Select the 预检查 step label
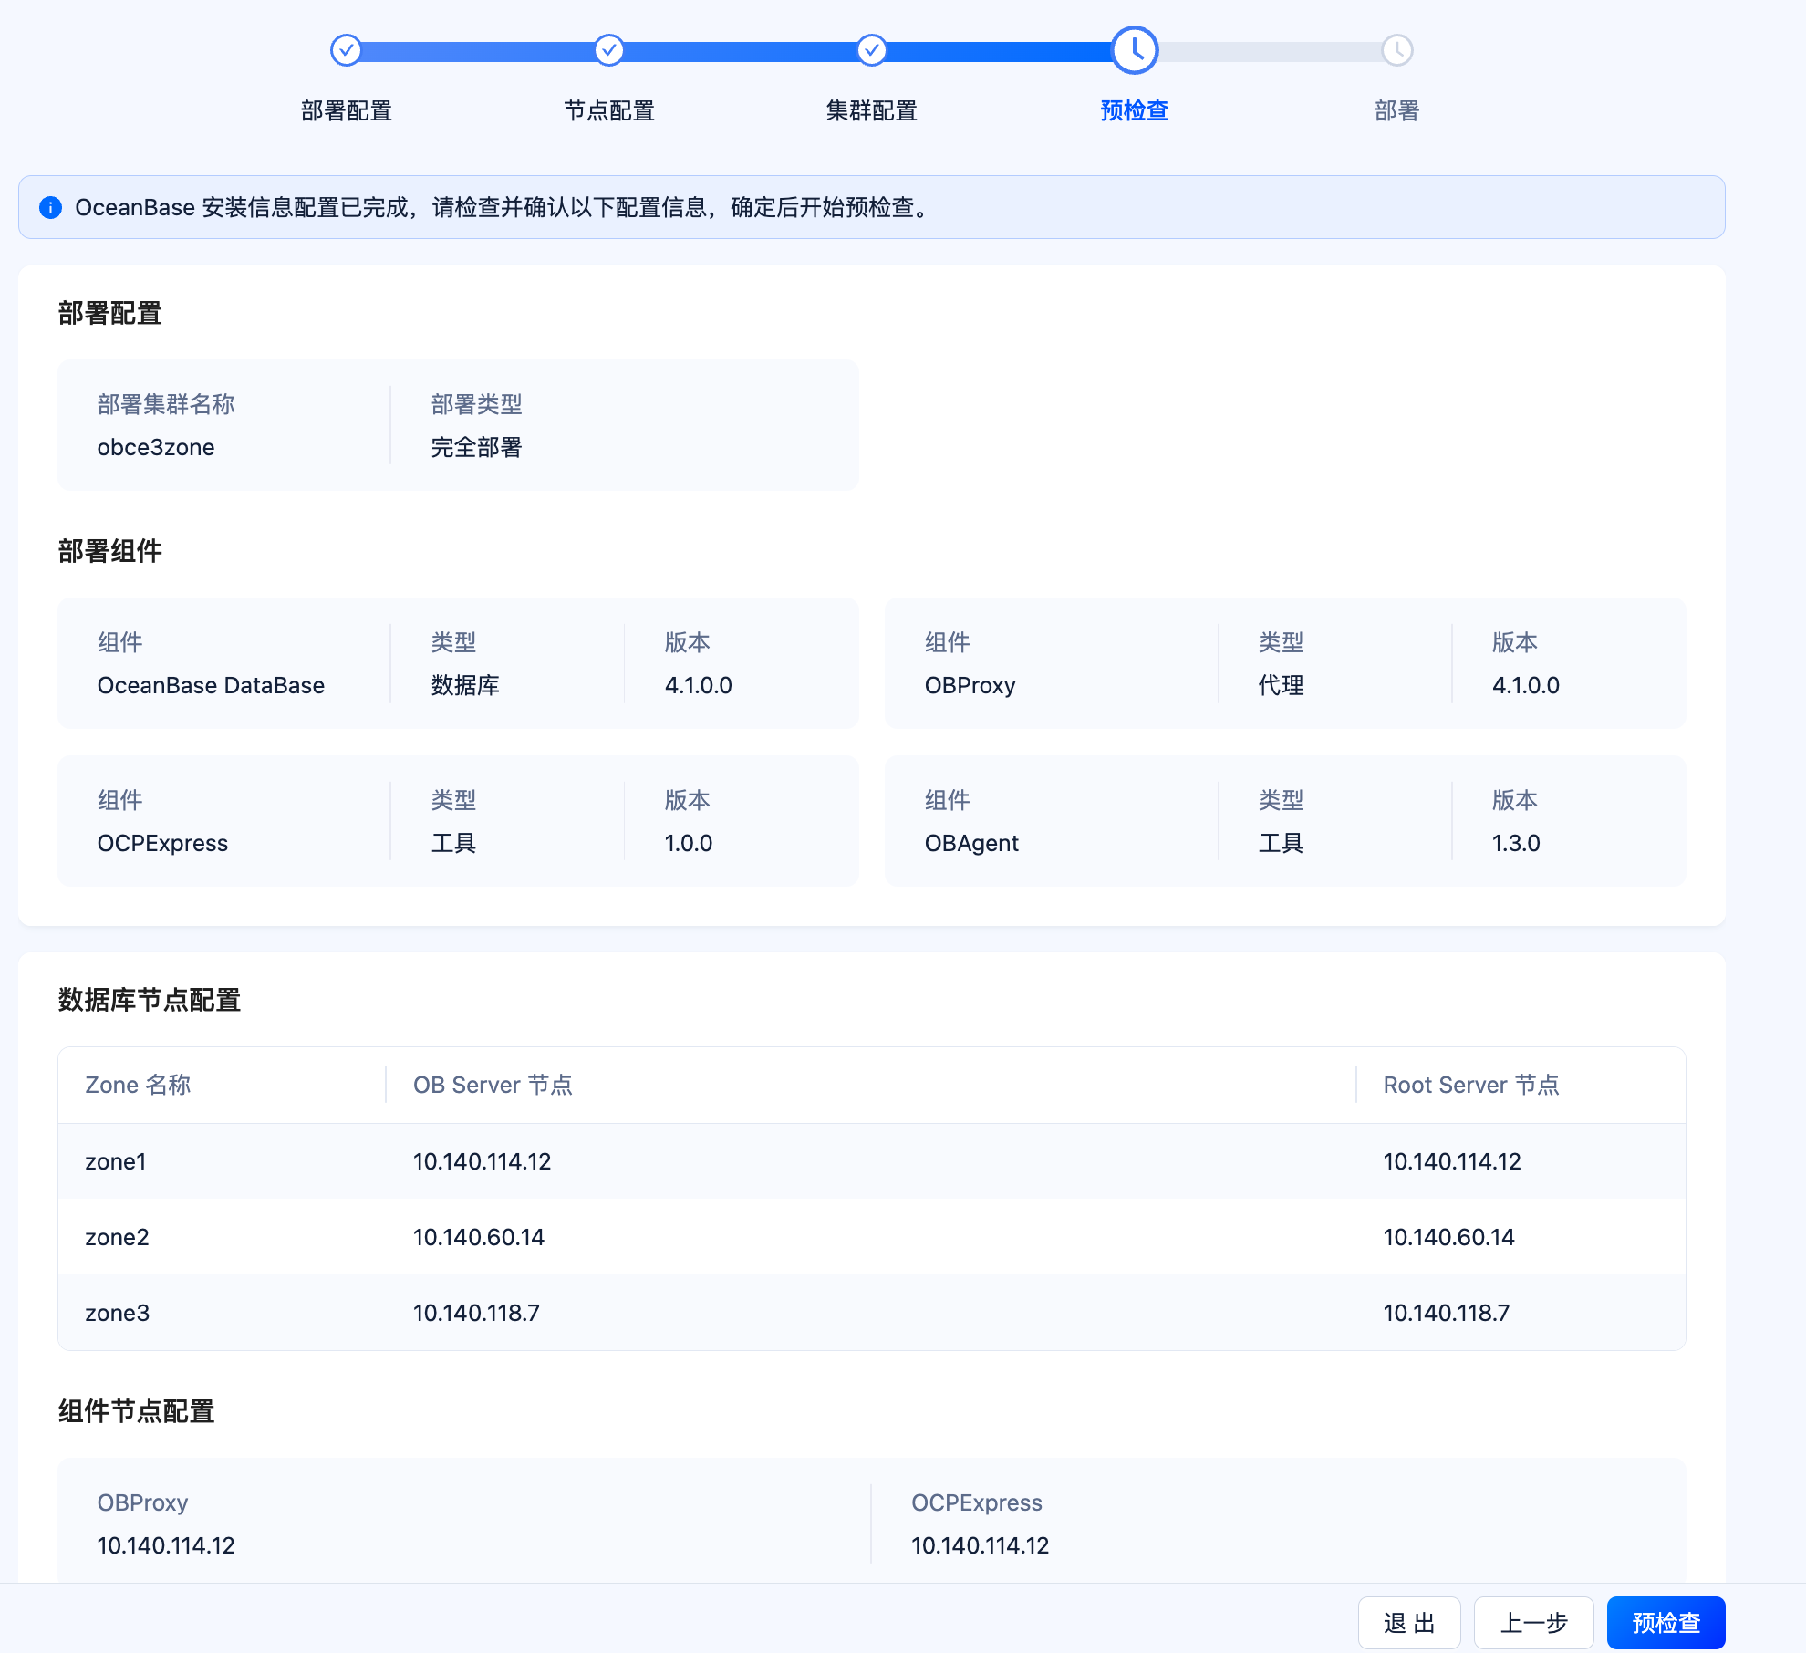 point(1134,110)
